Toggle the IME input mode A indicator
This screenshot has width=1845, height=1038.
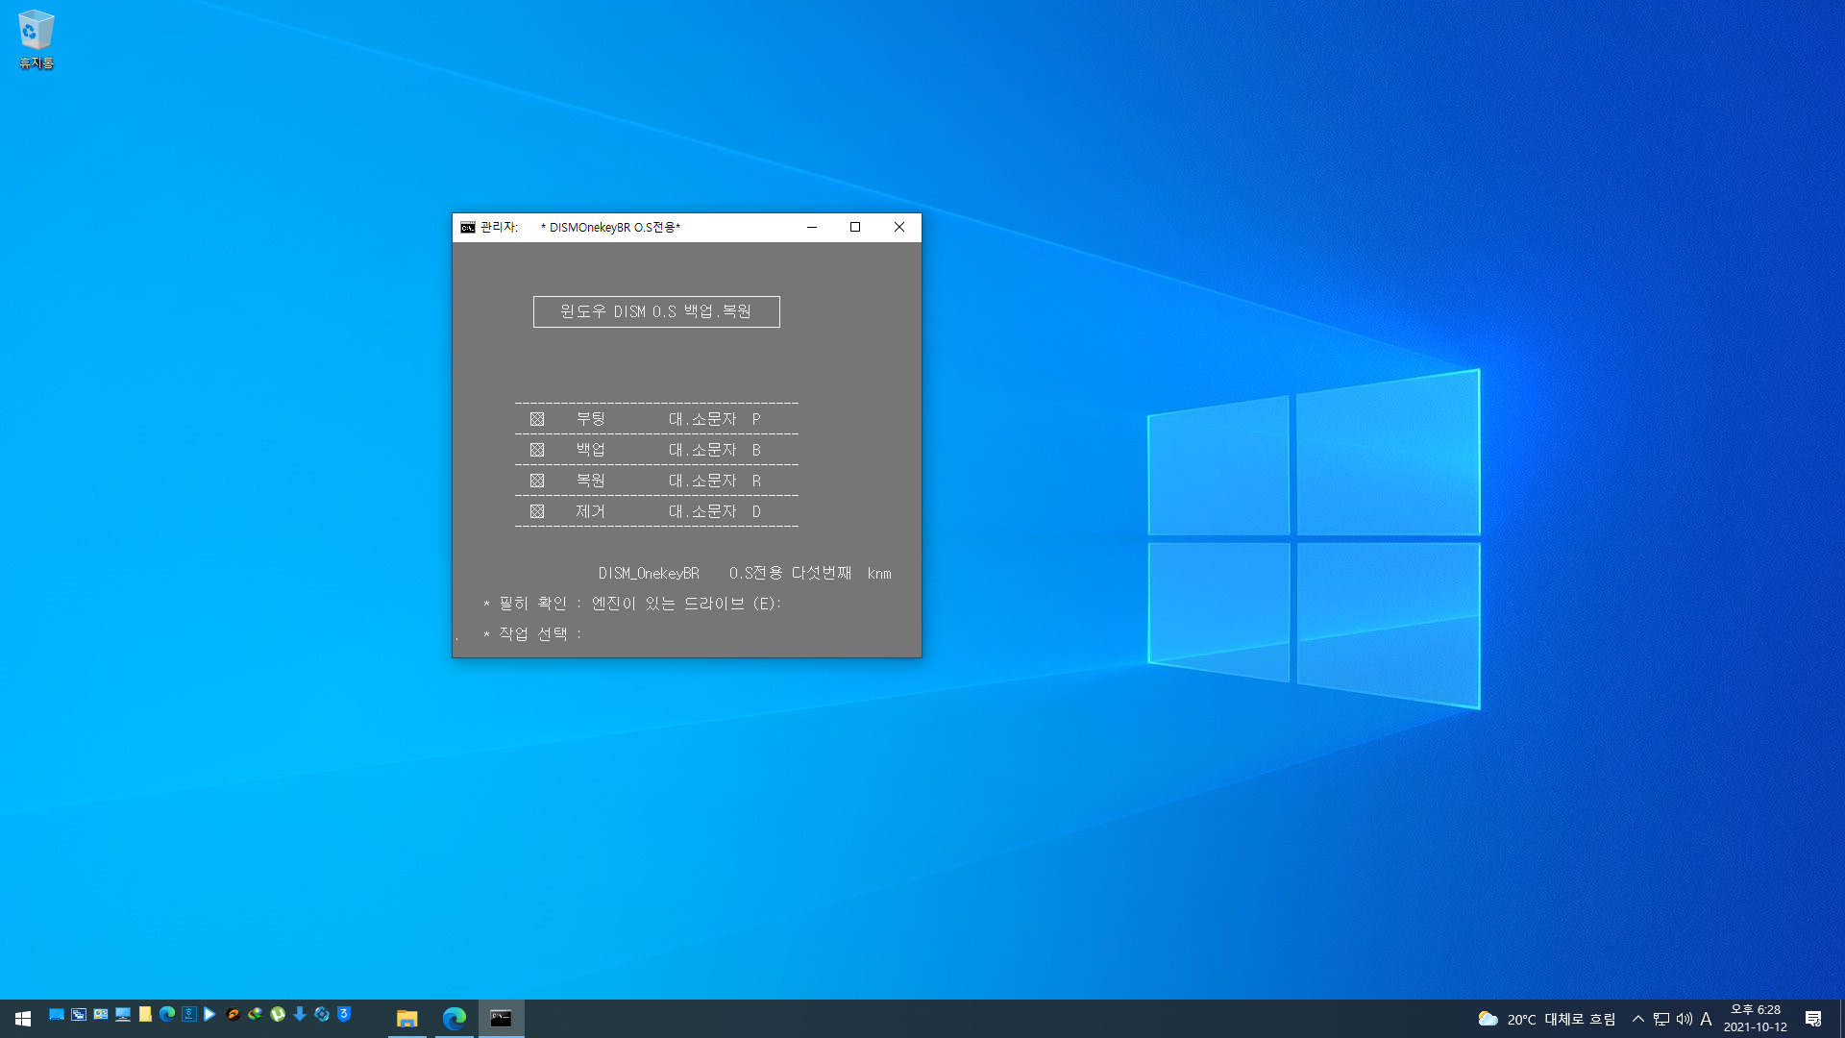click(1707, 1019)
